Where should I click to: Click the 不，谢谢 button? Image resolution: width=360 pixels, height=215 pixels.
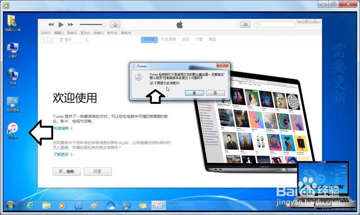67,172
